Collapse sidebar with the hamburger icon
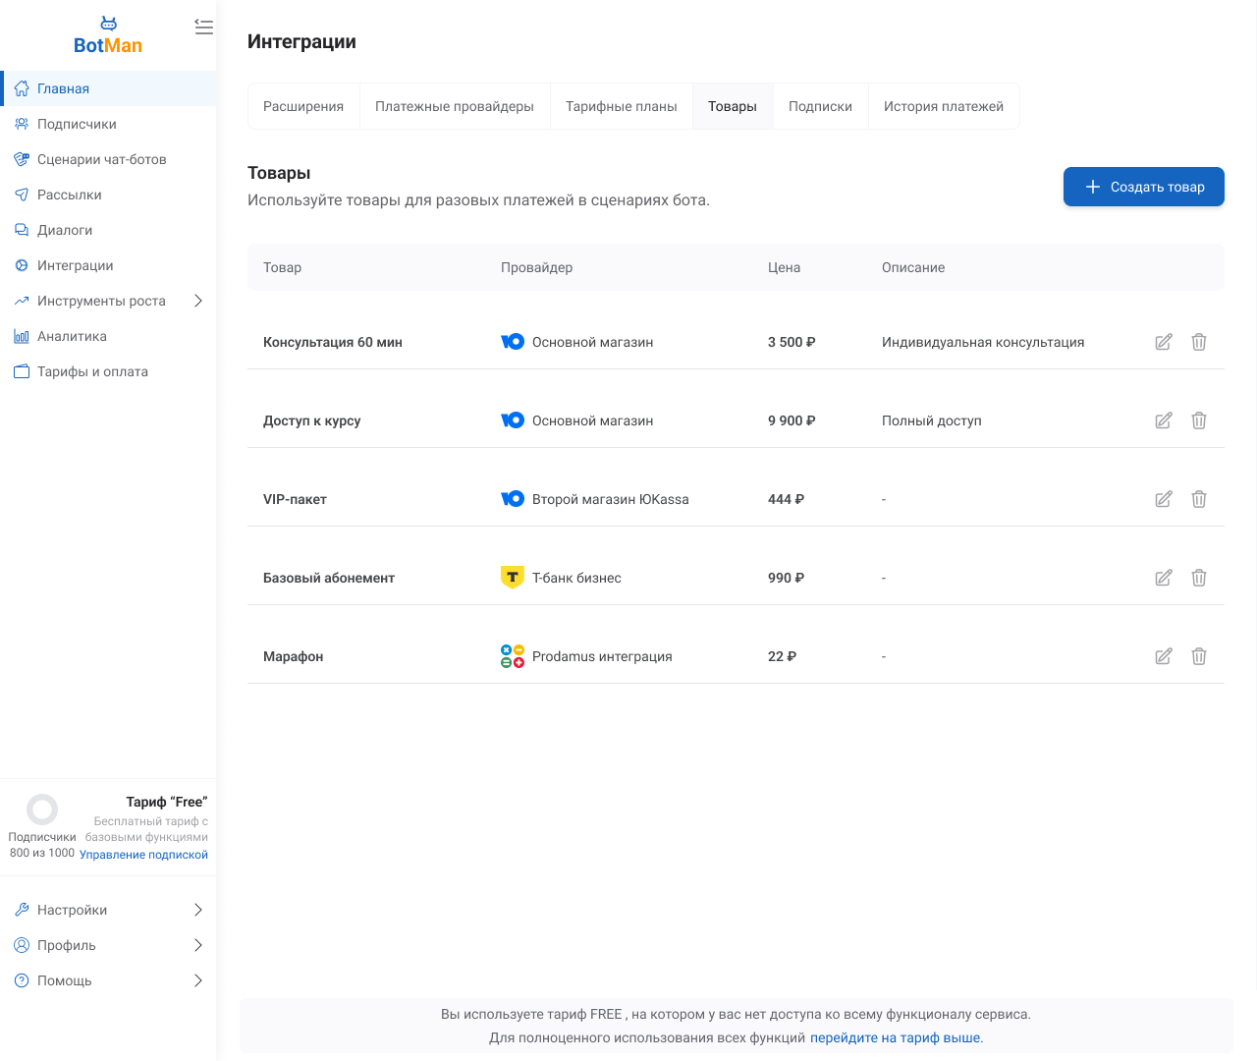Image resolution: width=1257 pixels, height=1061 pixels. pos(203,28)
